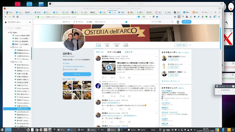Screen dimensions: 235x132
Task: Click the page vertical scrollbar in Firefox
Action: tap(220, 38)
